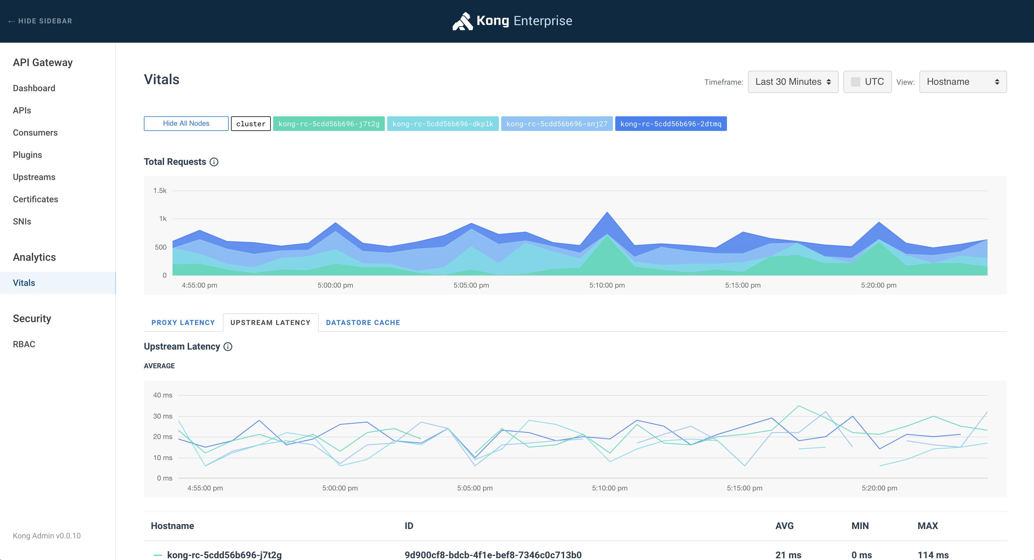Open the Last 30 Minutes timeframe dropdown

click(792, 82)
